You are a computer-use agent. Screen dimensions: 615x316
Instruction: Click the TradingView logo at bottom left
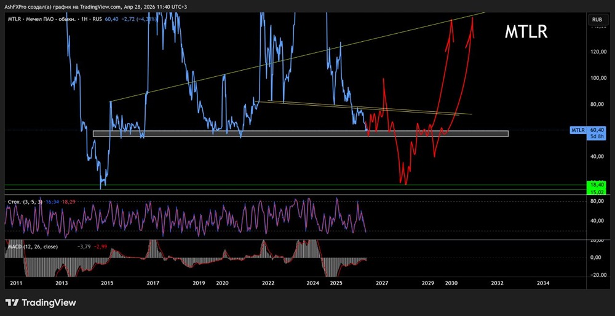[41, 302]
